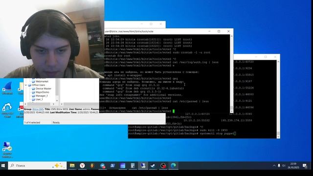Open the Windows Start menu
This screenshot has height=176, width=313.
[3, 166]
